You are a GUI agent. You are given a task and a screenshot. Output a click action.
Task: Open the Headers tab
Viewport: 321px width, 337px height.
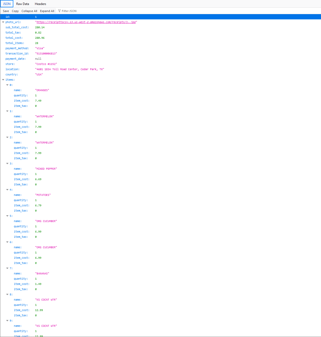[x=40, y=4]
